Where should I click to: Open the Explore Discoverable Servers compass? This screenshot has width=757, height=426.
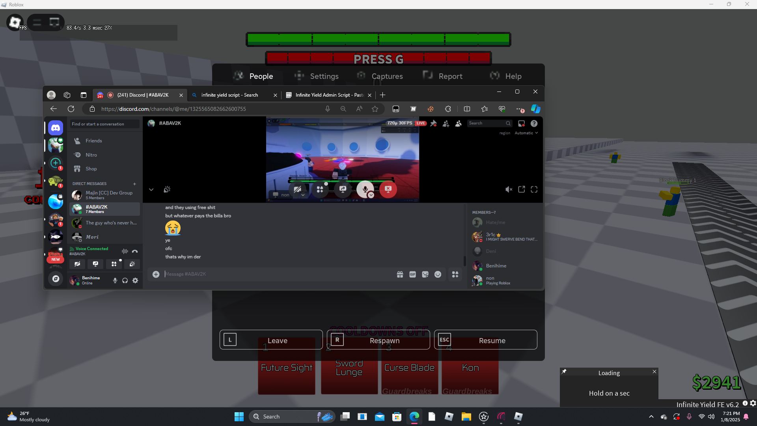56,279
